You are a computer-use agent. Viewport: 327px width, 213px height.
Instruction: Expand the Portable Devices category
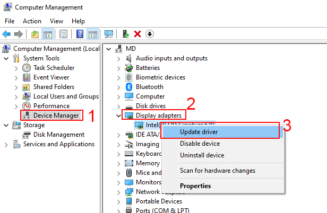click(119, 202)
